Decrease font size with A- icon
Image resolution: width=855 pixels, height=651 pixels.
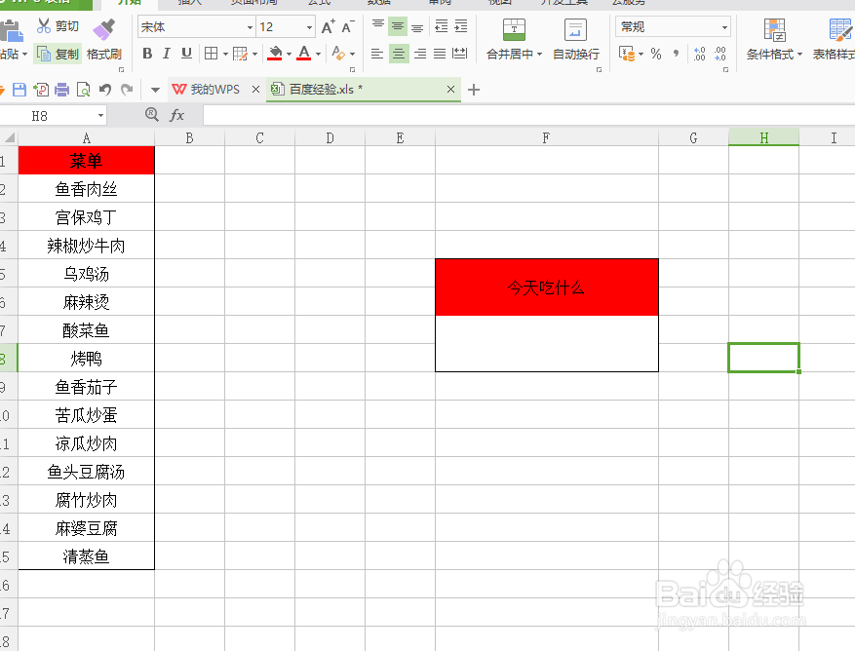click(347, 26)
